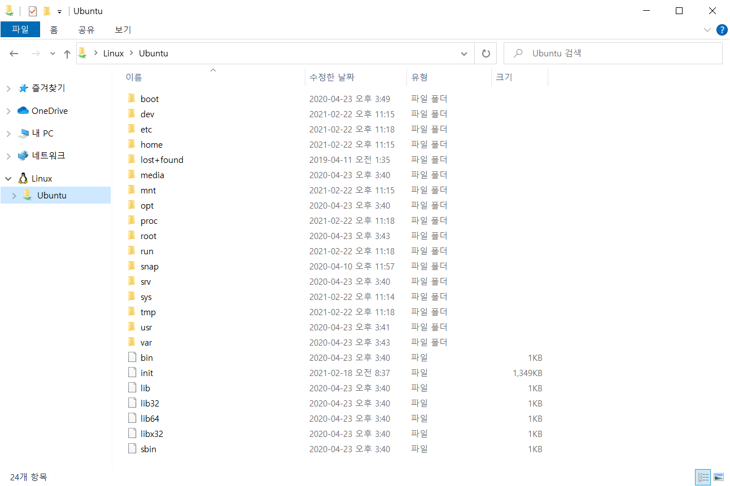Select the var folder name
Viewport: 730px width, 486px height.
[146, 342]
